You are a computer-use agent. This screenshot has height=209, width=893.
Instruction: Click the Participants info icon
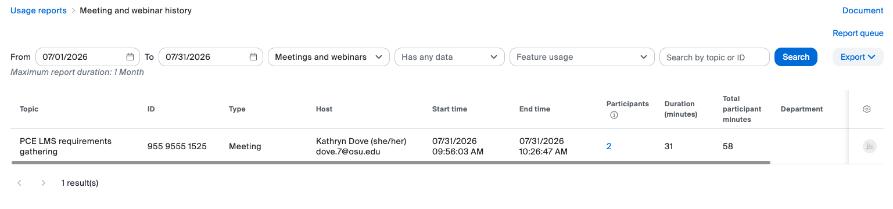click(x=614, y=115)
